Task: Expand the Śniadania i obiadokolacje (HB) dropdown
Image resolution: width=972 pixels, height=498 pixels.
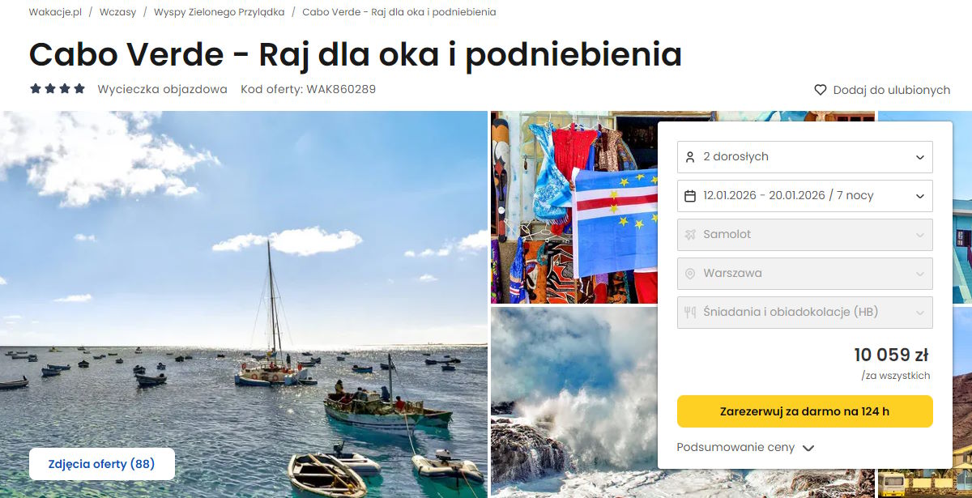Action: click(805, 313)
